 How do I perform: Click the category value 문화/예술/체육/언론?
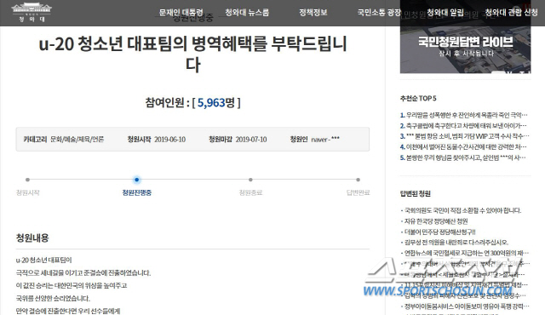pos(77,140)
